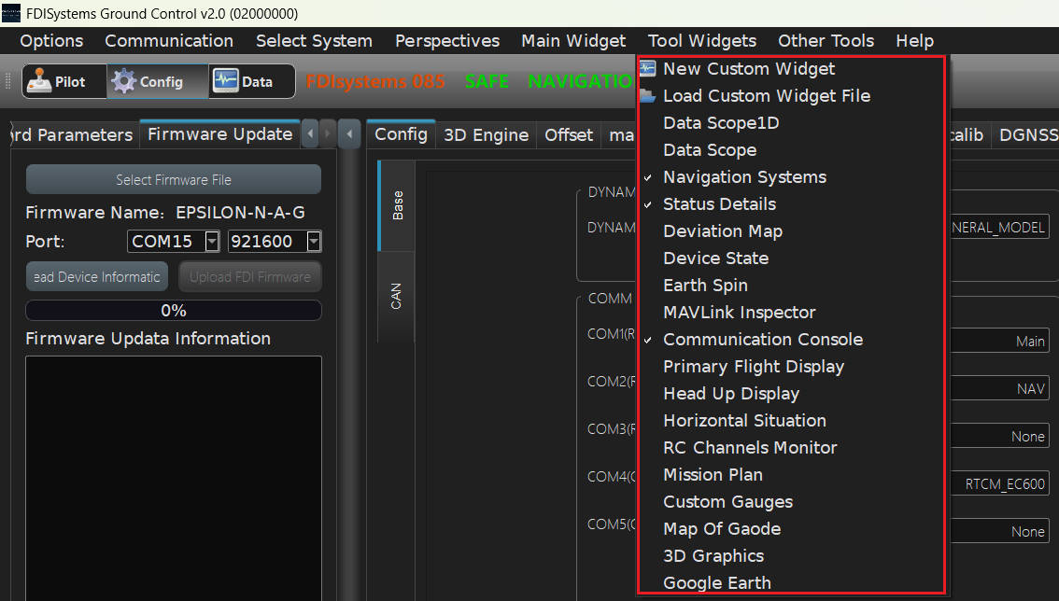Click the New Custom Widget waveform icon
Viewport: 1059px width, 601px height.
[648, 68]
